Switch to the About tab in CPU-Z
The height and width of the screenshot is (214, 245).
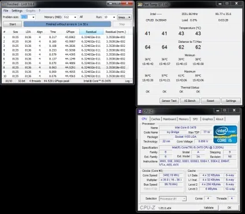point(220,119)
